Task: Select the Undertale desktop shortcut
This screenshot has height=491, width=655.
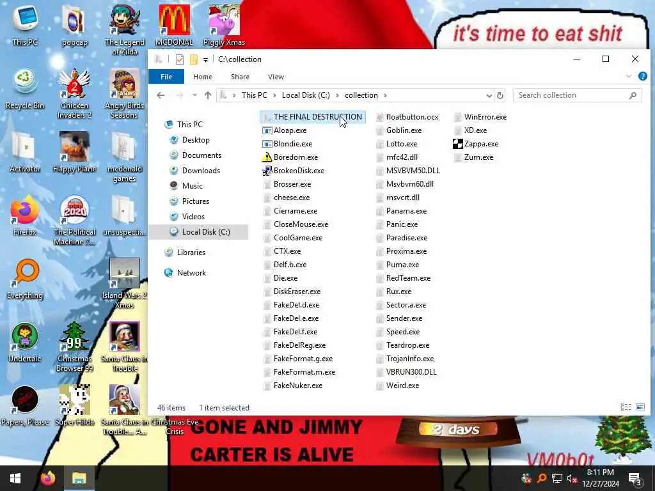Action: [x=25, y=343]
